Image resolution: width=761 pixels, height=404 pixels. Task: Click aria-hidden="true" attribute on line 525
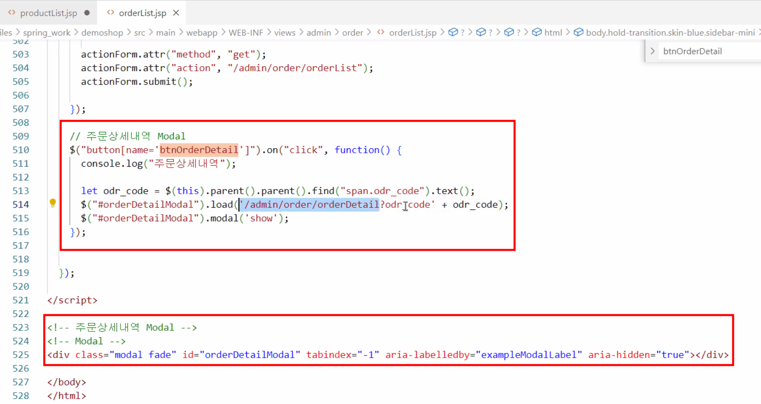point(639,355)
